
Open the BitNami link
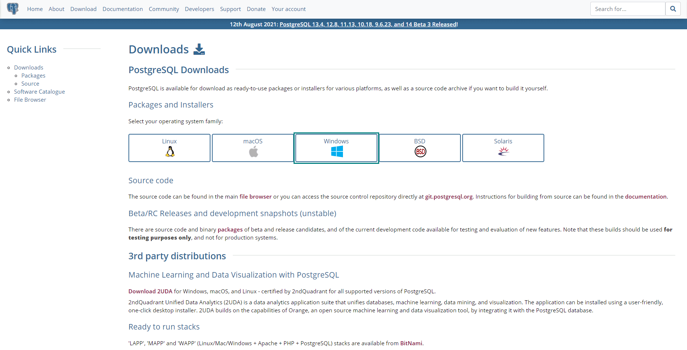click(411, 343)
